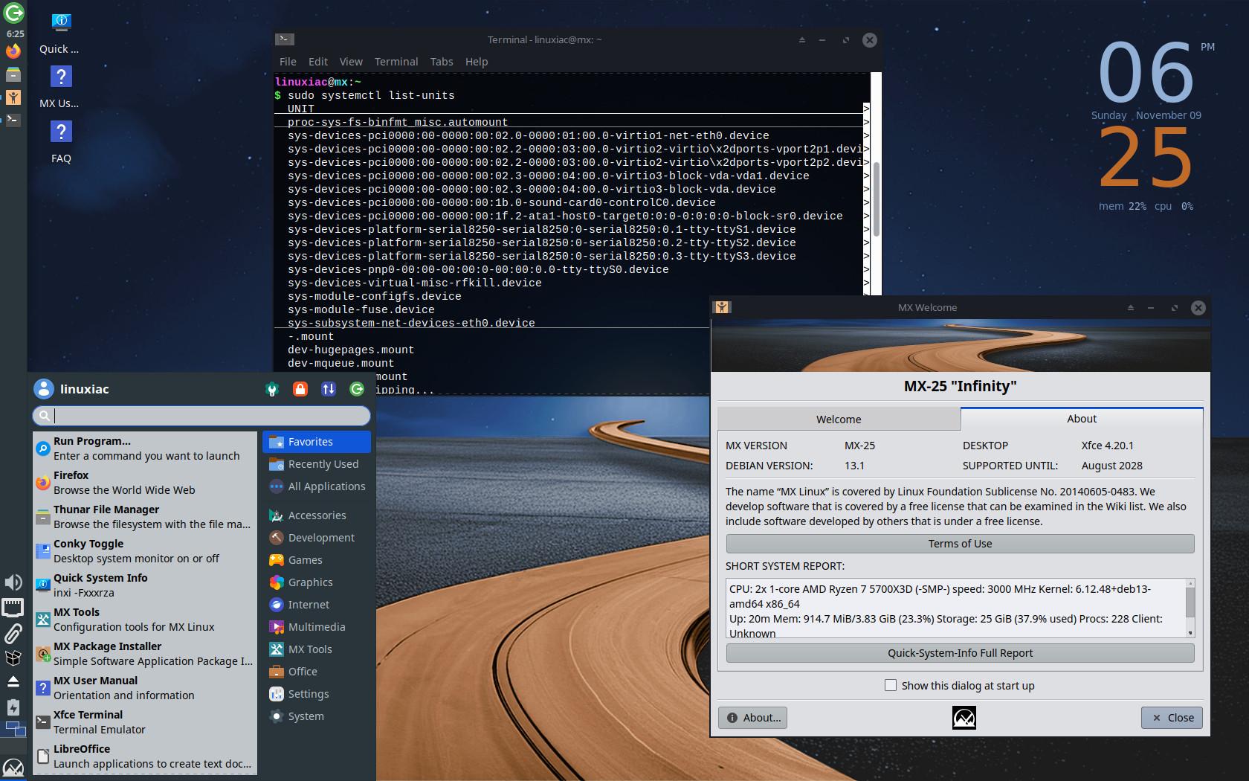The height and width of the screenshot is (781, 1249).
Task: Open the network icon in the side panel
Action: tap(13, 608)
